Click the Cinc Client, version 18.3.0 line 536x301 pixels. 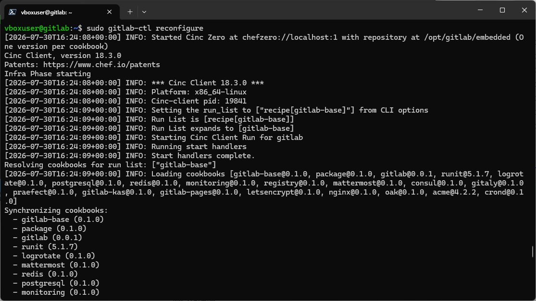(62, 56)
